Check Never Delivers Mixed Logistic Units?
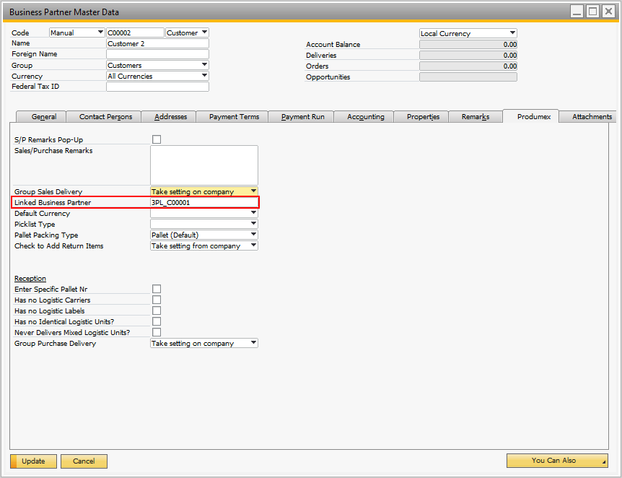This screenshot has height=478, width=622. click(x=157, y=332)
